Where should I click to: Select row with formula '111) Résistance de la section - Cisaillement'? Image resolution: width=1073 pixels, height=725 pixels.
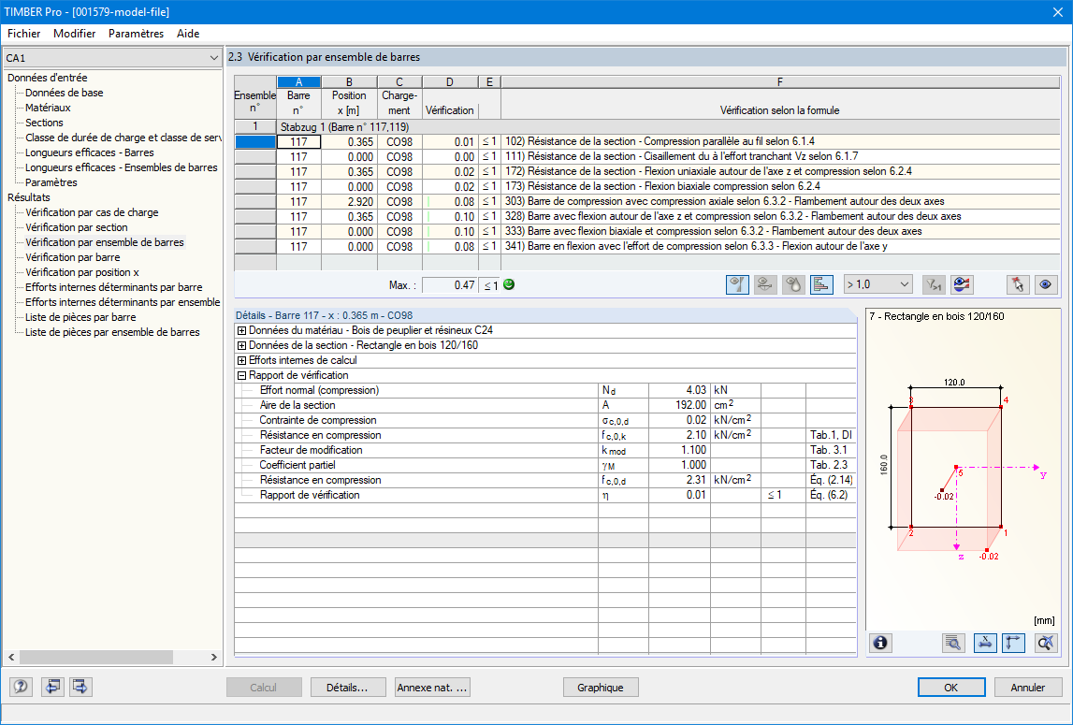tap(647, 157)
